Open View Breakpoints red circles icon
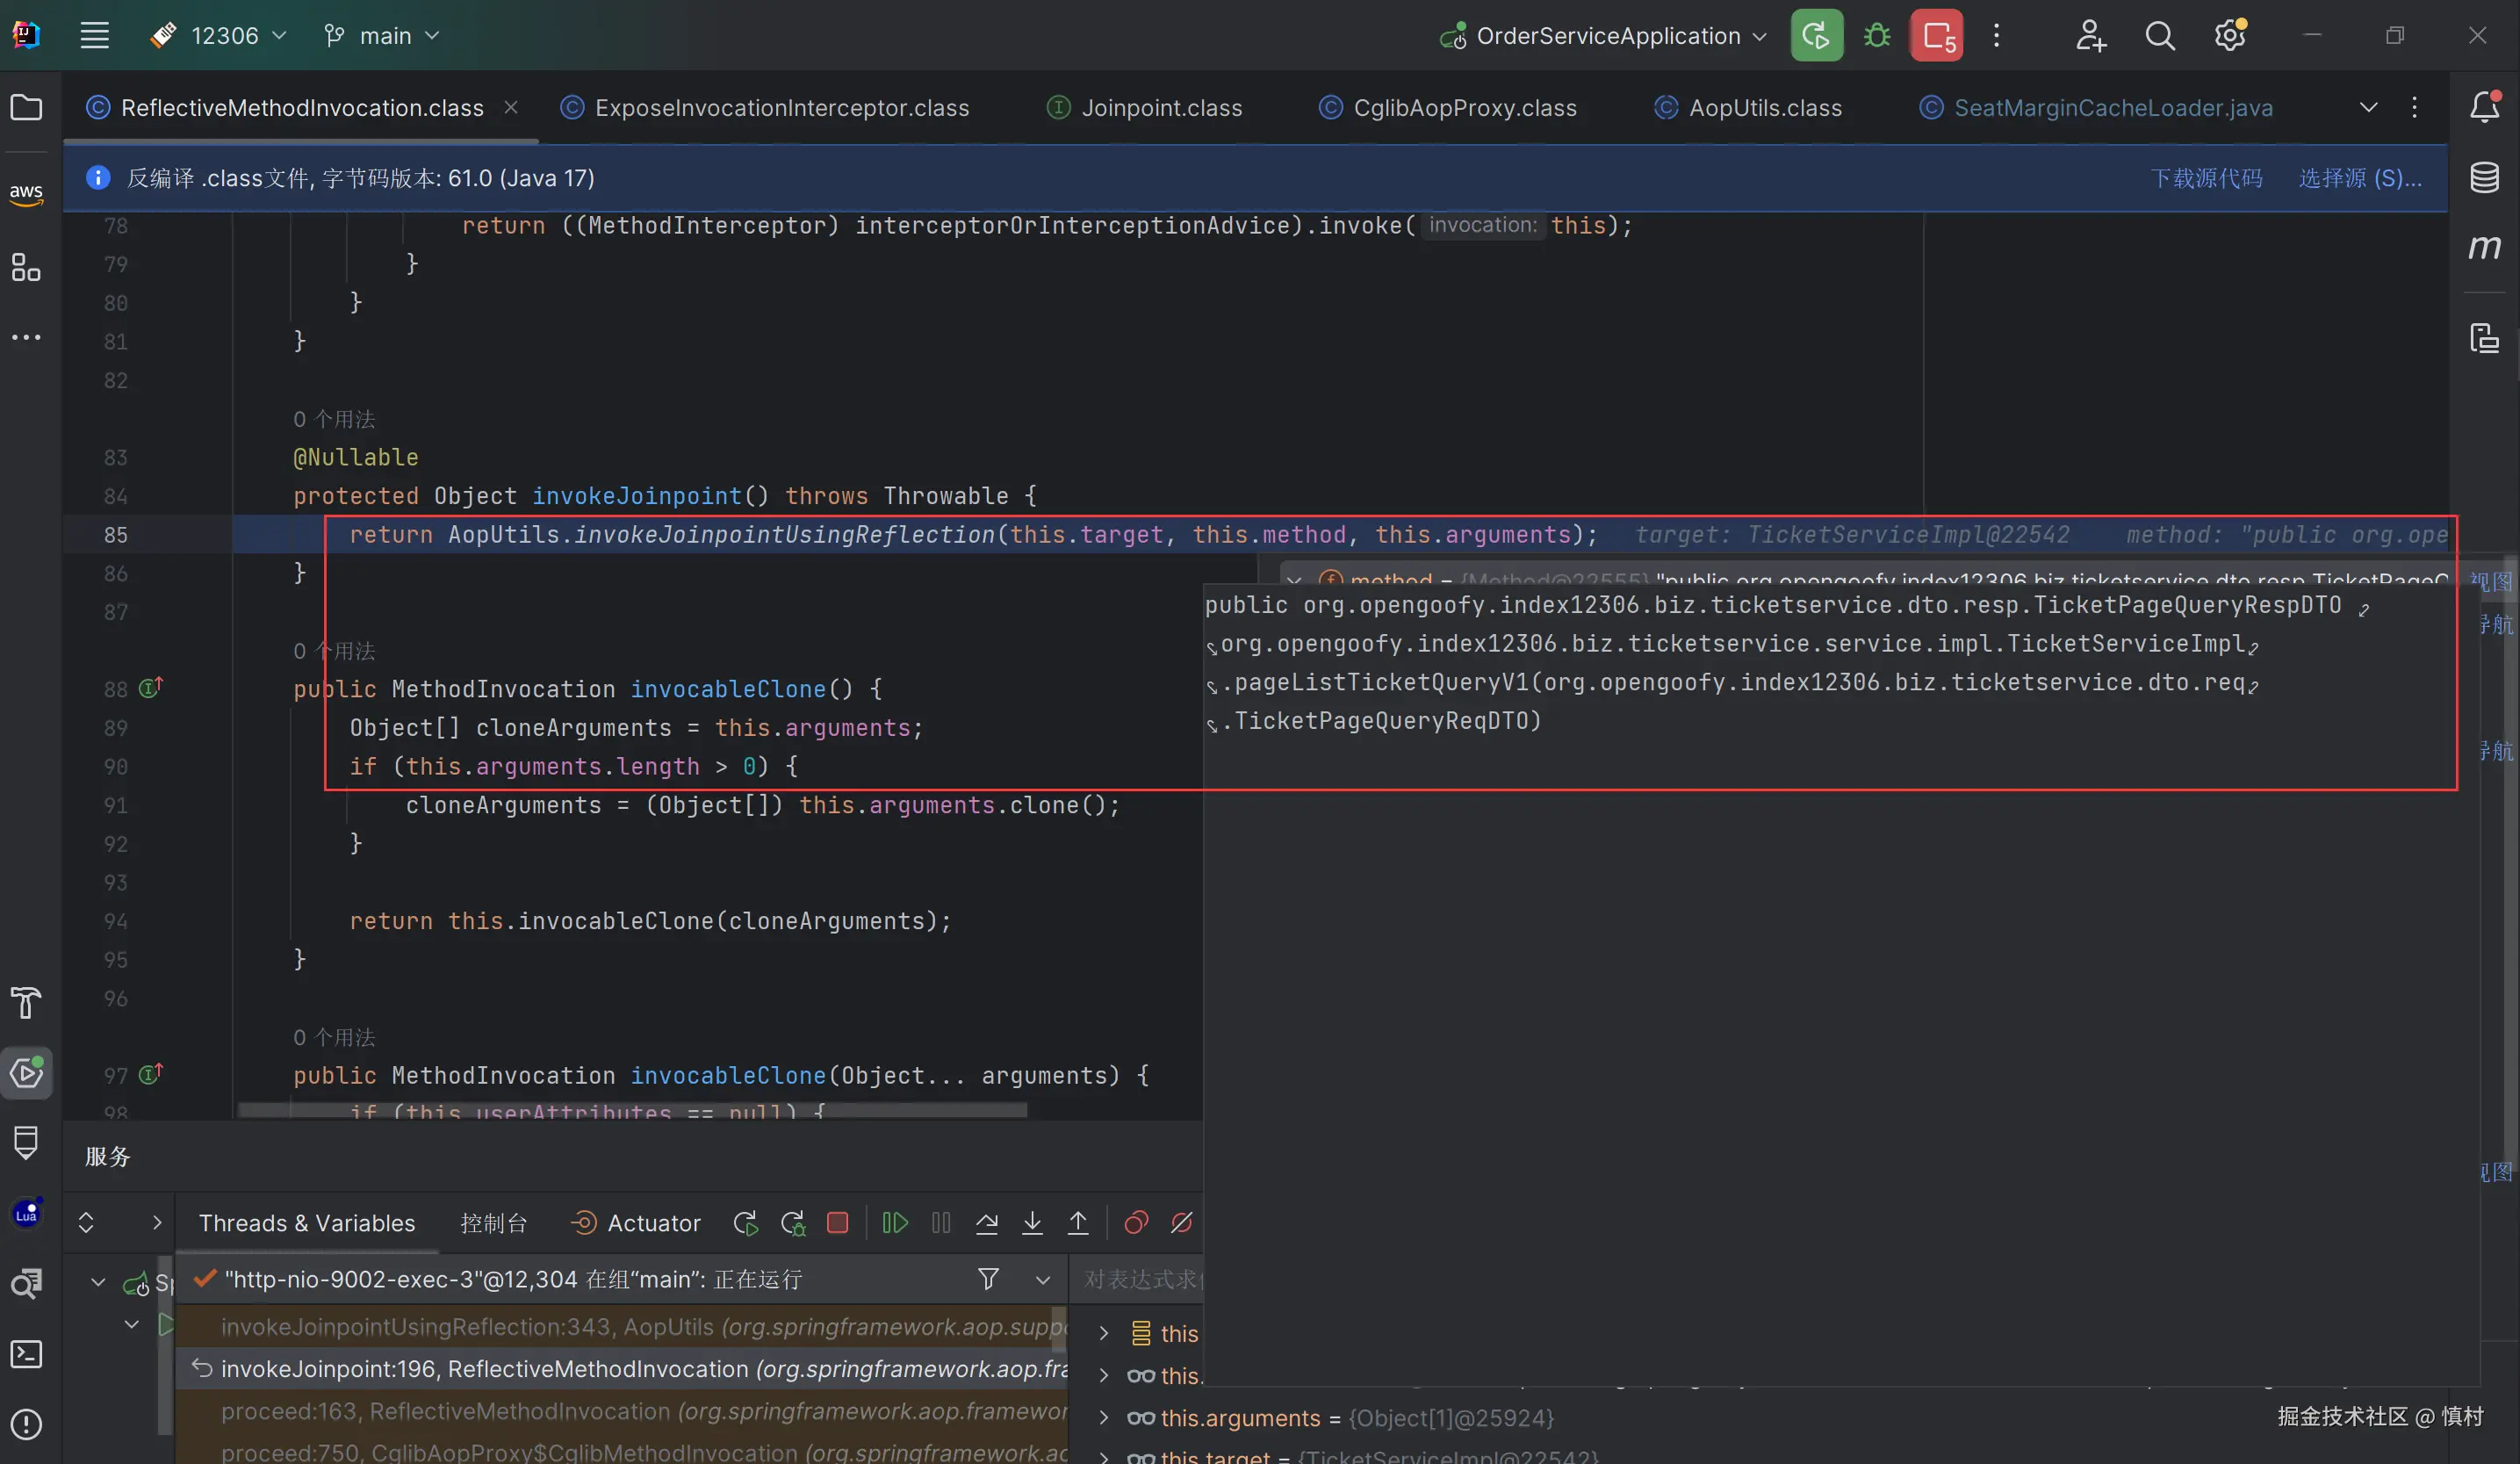Image resolution: width=2520 pixels, height=1464 pixels. (1136, 1223)
